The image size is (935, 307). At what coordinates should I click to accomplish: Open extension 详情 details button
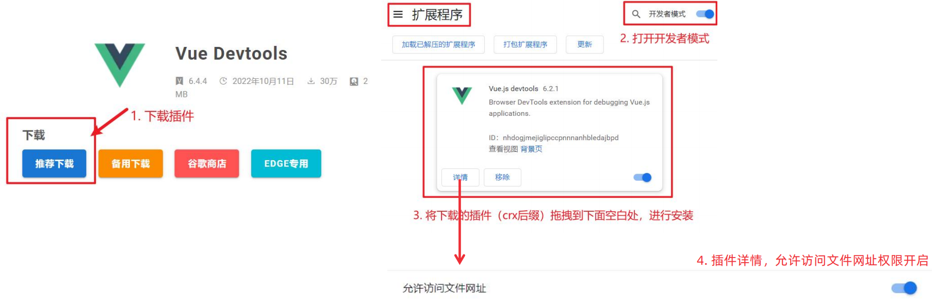[461, 177]
